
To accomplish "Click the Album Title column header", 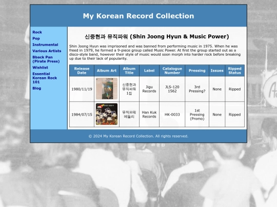I will pyautogui.click(x=129, y=71).
